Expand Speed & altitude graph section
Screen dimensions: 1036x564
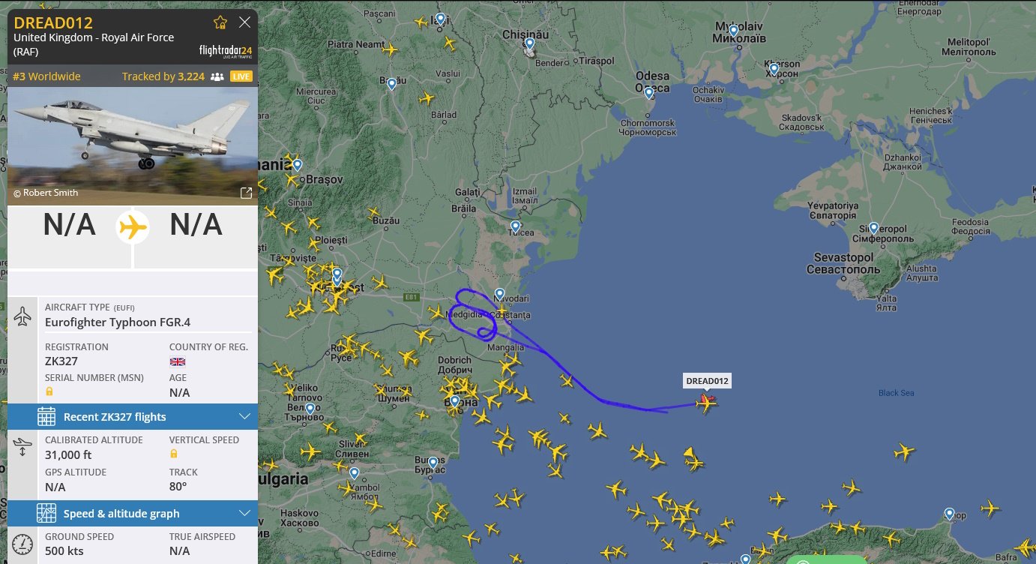(x=133, y=514)
